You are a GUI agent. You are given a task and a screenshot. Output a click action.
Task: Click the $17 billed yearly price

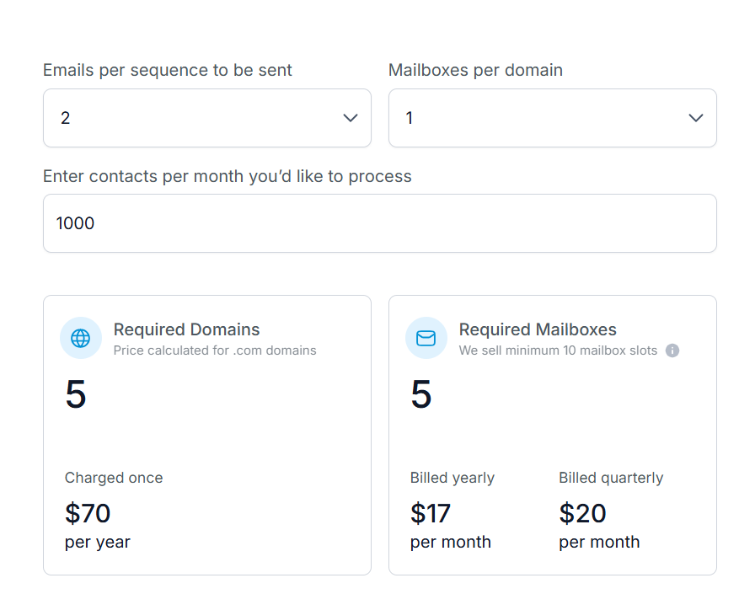tap(431, 513)
